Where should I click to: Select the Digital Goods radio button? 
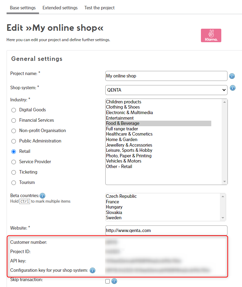[14, 110]
